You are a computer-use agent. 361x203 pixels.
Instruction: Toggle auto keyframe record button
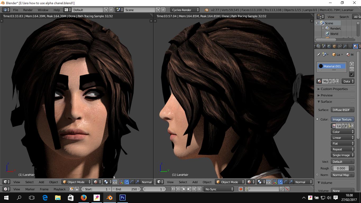(x=241, y=189)
